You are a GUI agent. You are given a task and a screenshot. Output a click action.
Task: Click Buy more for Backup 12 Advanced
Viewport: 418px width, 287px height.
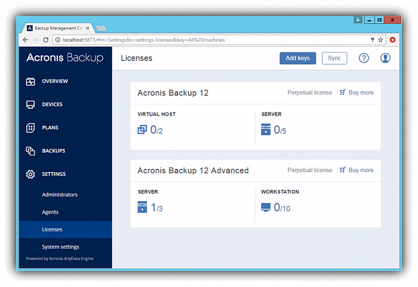(x=356, y=170)
